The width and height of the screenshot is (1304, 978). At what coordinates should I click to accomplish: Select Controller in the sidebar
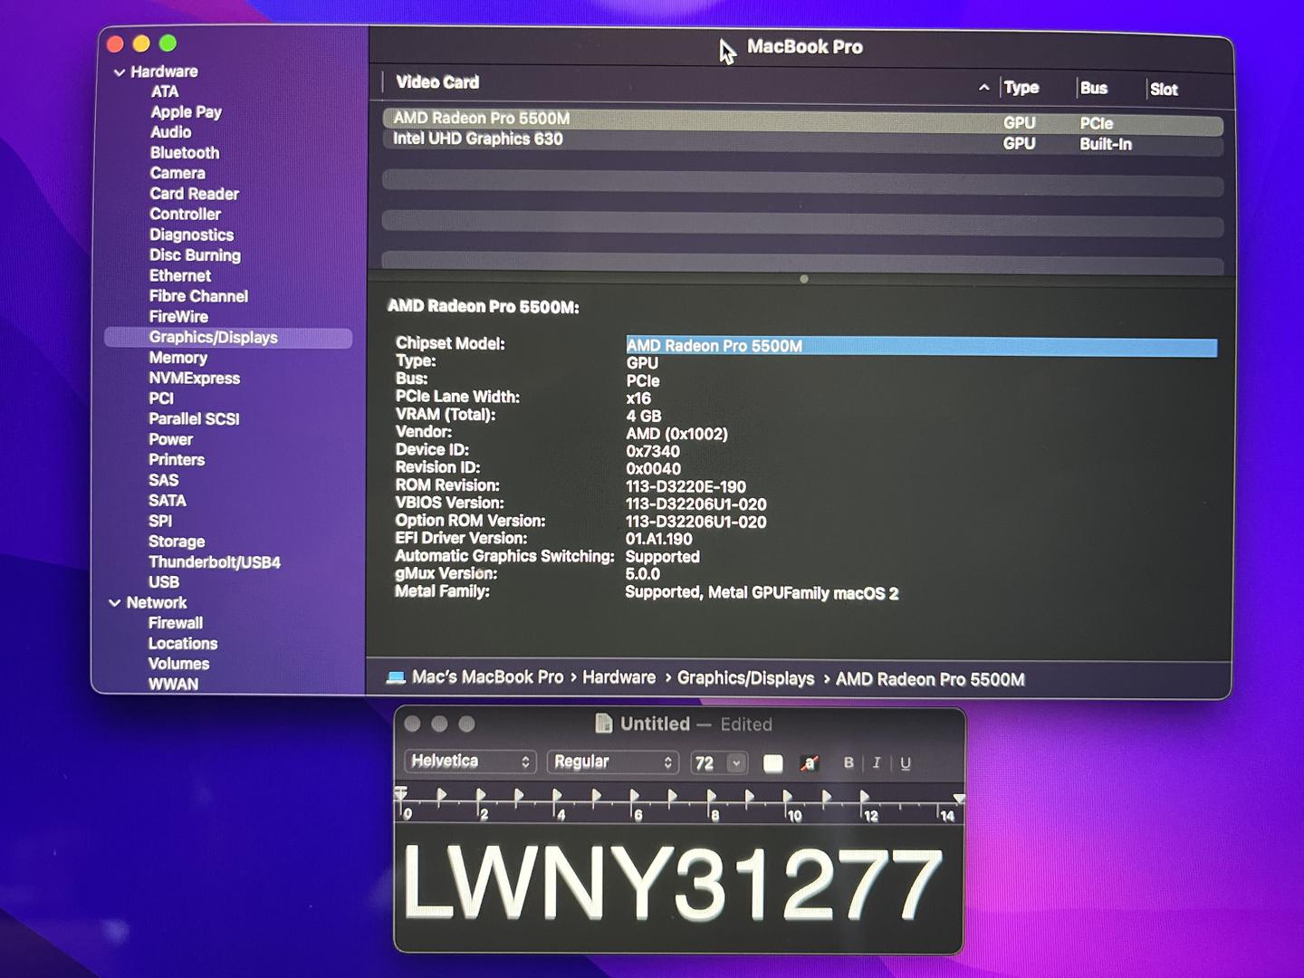coord(186,215)
